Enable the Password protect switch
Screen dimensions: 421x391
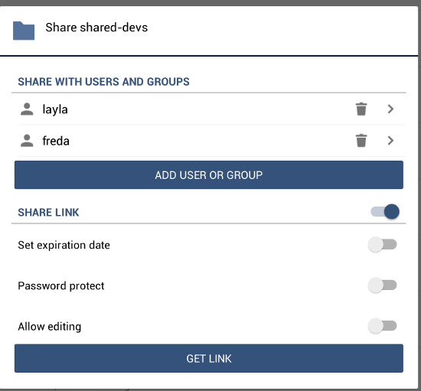[382, 285]
